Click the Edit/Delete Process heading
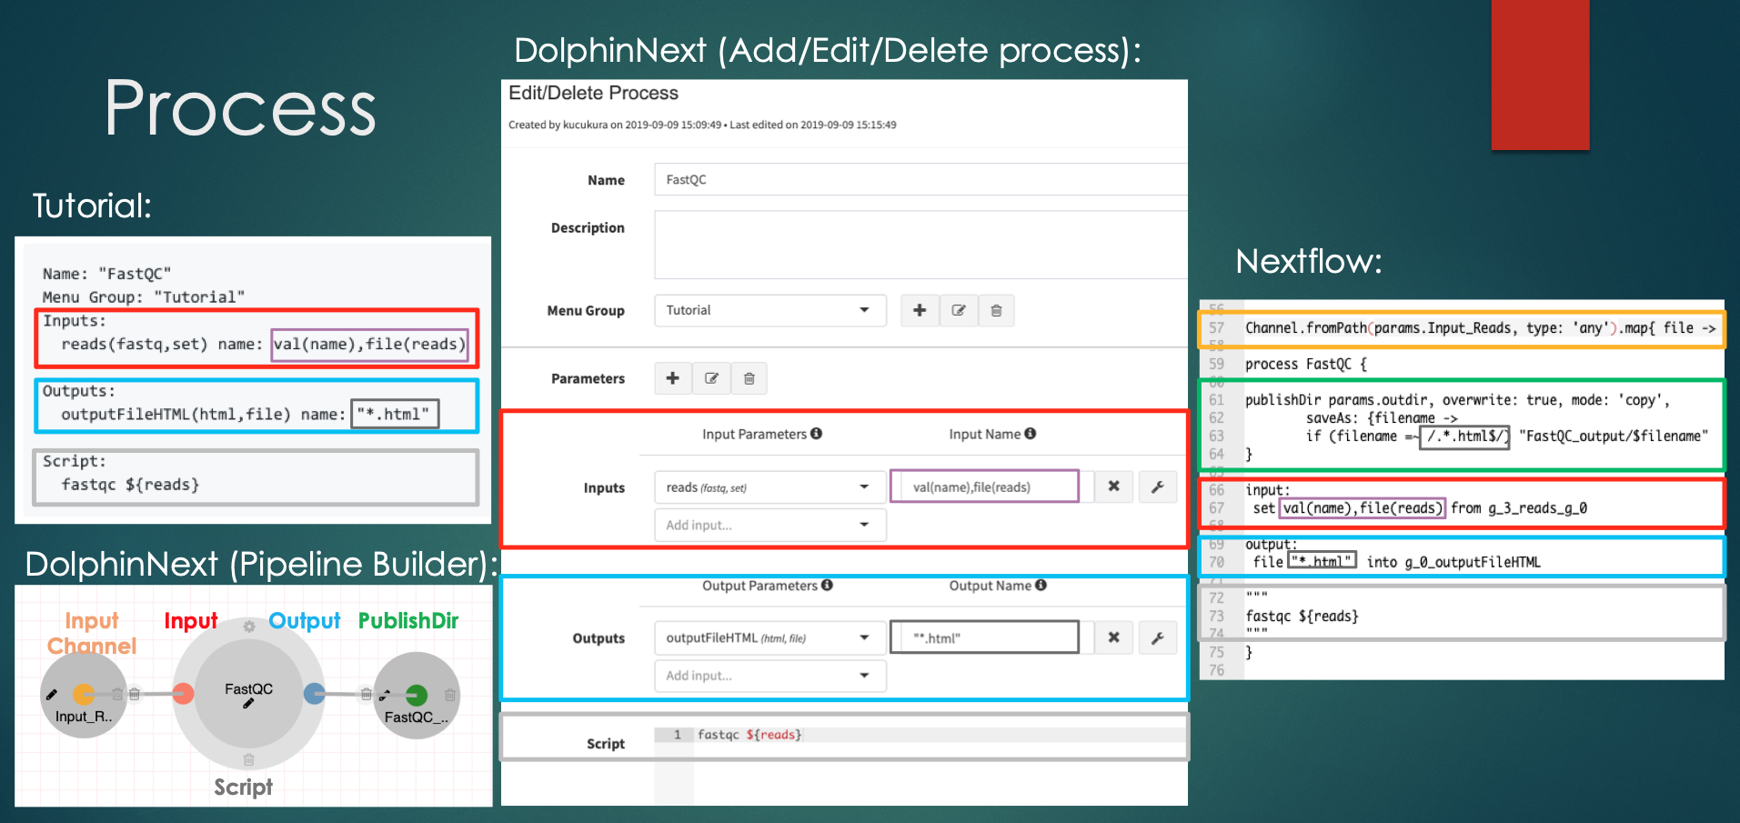 pyautogui.click(x=593, y=93)
